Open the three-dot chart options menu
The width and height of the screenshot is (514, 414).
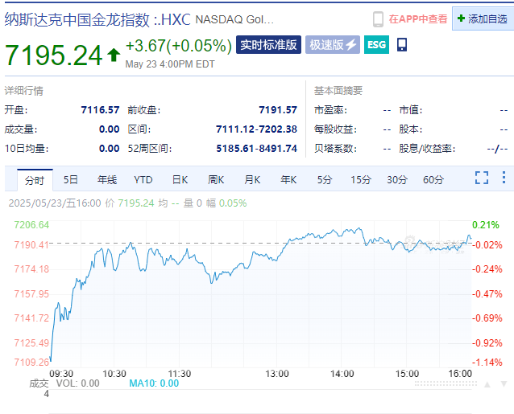click(x=504, y=178)
